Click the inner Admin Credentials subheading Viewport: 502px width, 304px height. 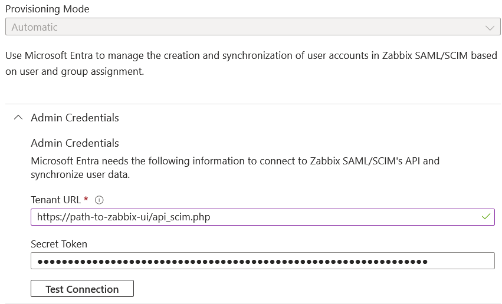coord(75,143)
